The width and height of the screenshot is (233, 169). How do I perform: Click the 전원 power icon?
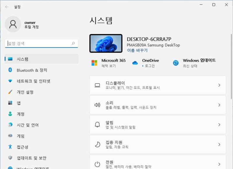tap(97, 164)
